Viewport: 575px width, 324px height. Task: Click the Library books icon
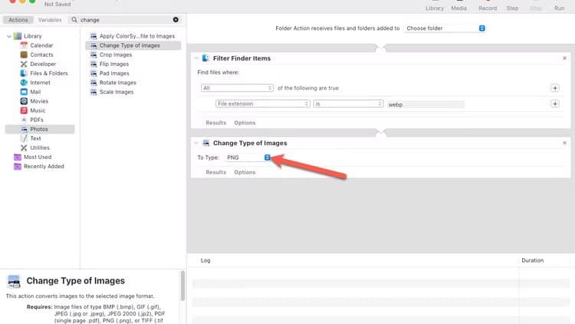[x=17, y=36]
